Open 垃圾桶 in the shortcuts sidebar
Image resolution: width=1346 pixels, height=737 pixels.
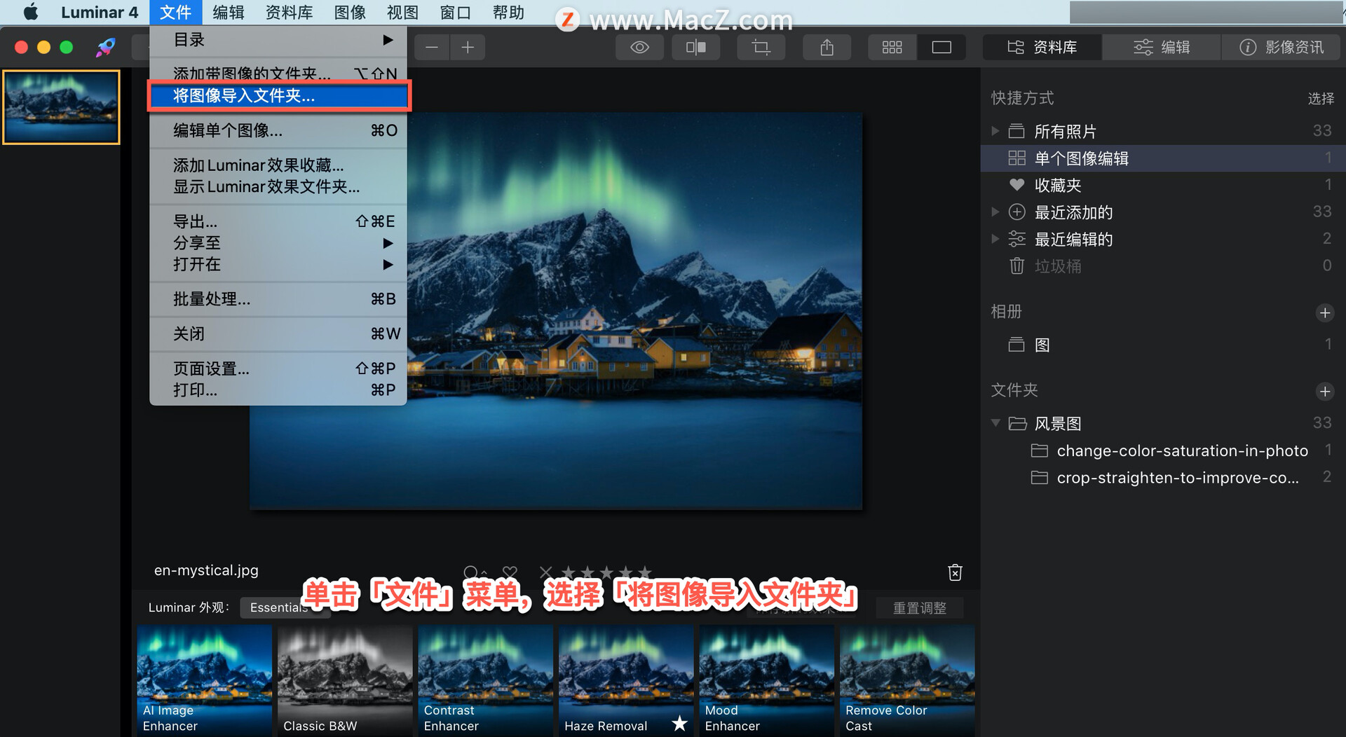click(1059, 266)
